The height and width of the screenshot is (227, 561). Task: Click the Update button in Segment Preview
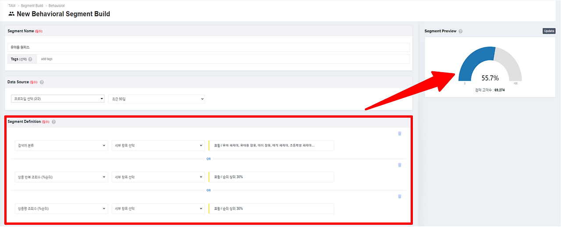pyautogui.click(x=549, y=31)
